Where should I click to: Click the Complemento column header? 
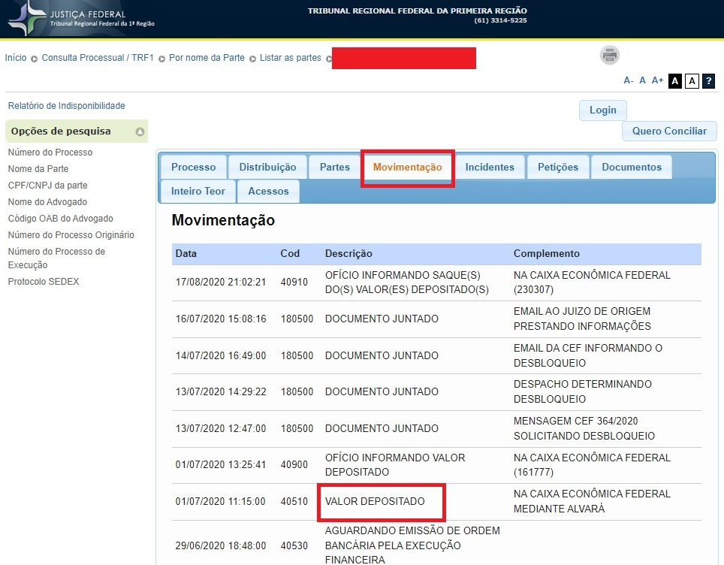pyautogui.click(x=547, y=254)
